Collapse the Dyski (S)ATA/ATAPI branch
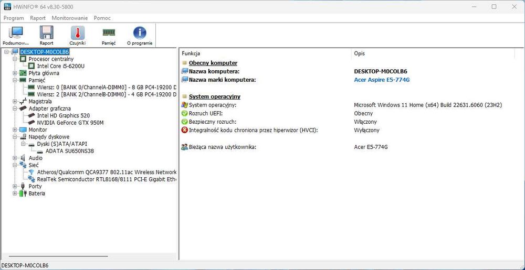This screenshot has height=270, width=525. (x=23, y=144)
